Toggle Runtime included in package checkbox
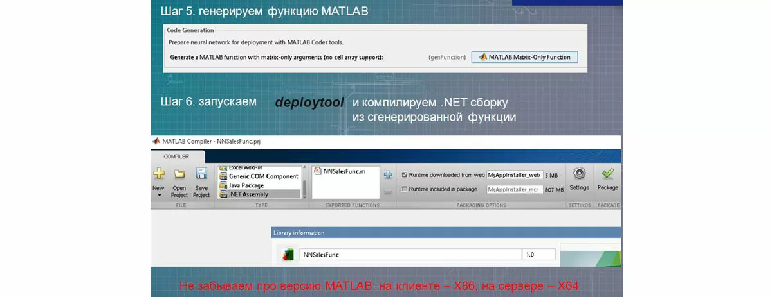The height and width of the screenshot is (297, 772). [x=404, y=189]
